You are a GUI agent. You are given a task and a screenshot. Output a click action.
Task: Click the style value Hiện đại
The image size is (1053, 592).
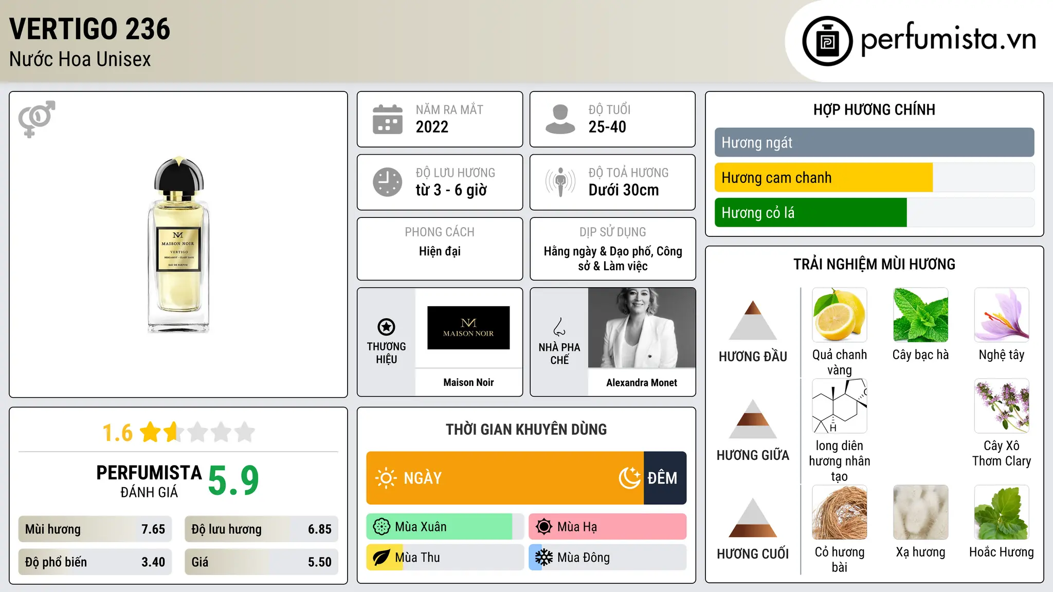[x=440, y=251]
